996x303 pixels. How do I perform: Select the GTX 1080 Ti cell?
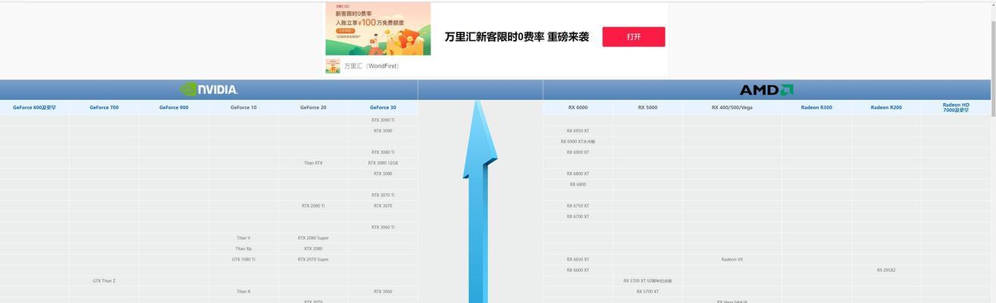click(243, 259)
